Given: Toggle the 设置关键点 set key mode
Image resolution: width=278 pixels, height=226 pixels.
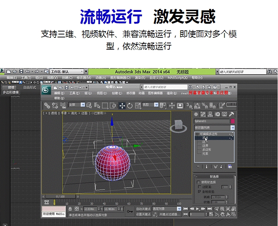Looking at the screenshot, I should pyautogui.click(x=143, y=214).
